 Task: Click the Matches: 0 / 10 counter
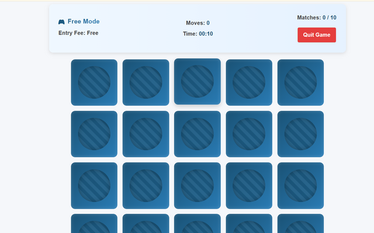coord(317,18)
